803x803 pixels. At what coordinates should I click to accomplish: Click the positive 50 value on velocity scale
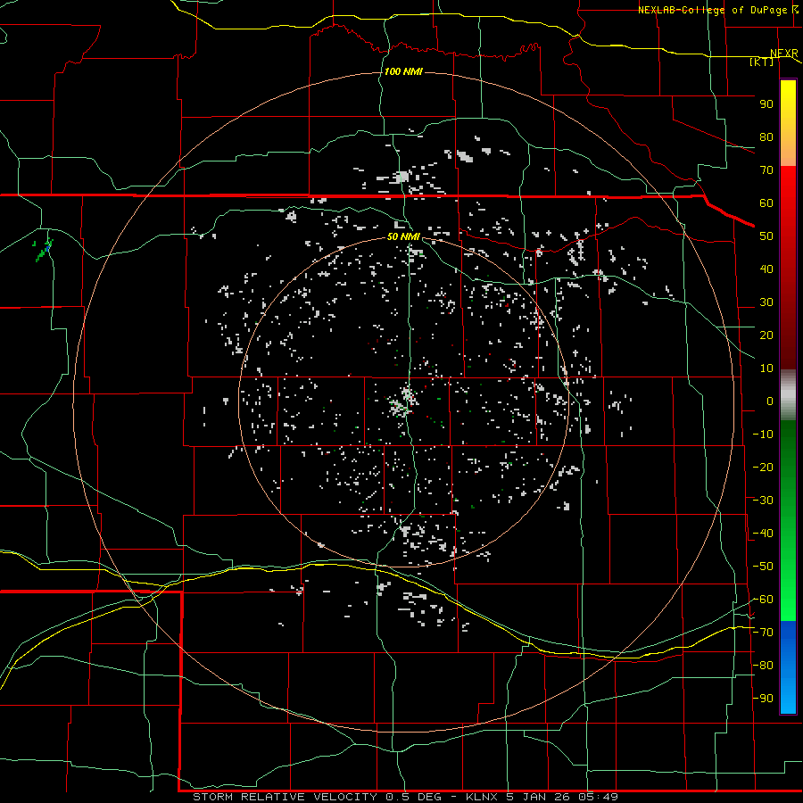[x=766, y=236]
